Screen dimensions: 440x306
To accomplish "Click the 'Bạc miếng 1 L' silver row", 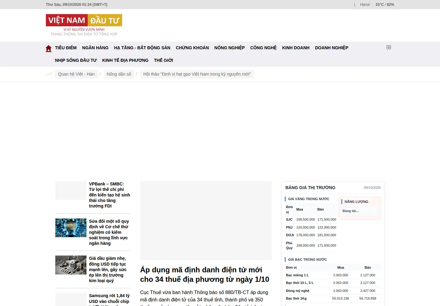I will tap(333, 275).
